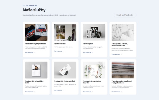Open the photo canvas window thumbnail
Image resolution: width=159 pixels, height=100 pixels.
coord(65,33)
